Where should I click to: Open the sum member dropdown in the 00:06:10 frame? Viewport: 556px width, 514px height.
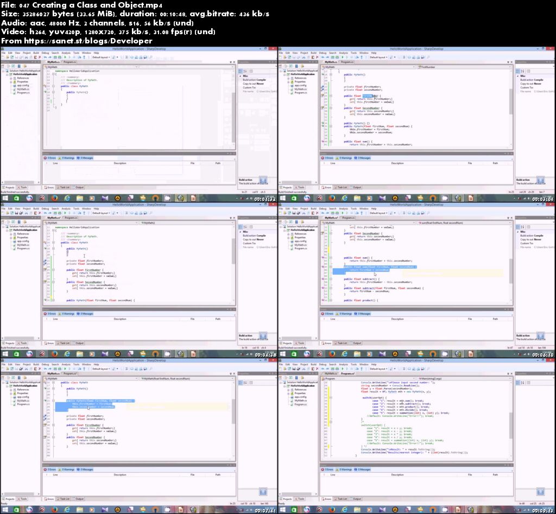(465, 223)
